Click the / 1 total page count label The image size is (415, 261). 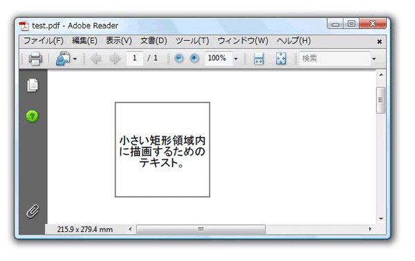[x=152, y=58]
